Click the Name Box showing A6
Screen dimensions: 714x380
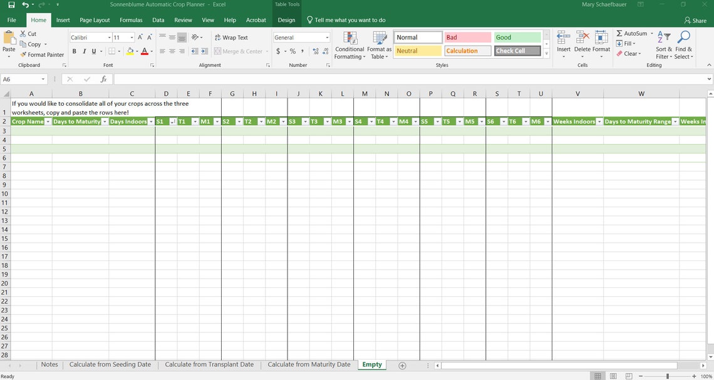tap(22, 79)
